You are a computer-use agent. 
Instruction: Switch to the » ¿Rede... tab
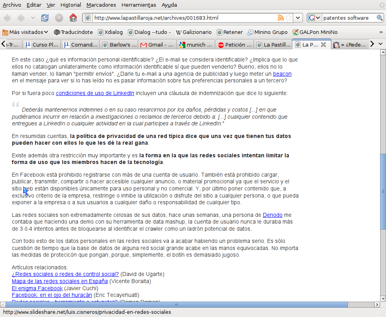click(x=350, y=45)
